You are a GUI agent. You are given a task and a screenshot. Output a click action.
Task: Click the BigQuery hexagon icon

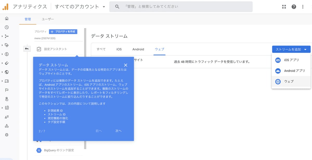point(39,150)
